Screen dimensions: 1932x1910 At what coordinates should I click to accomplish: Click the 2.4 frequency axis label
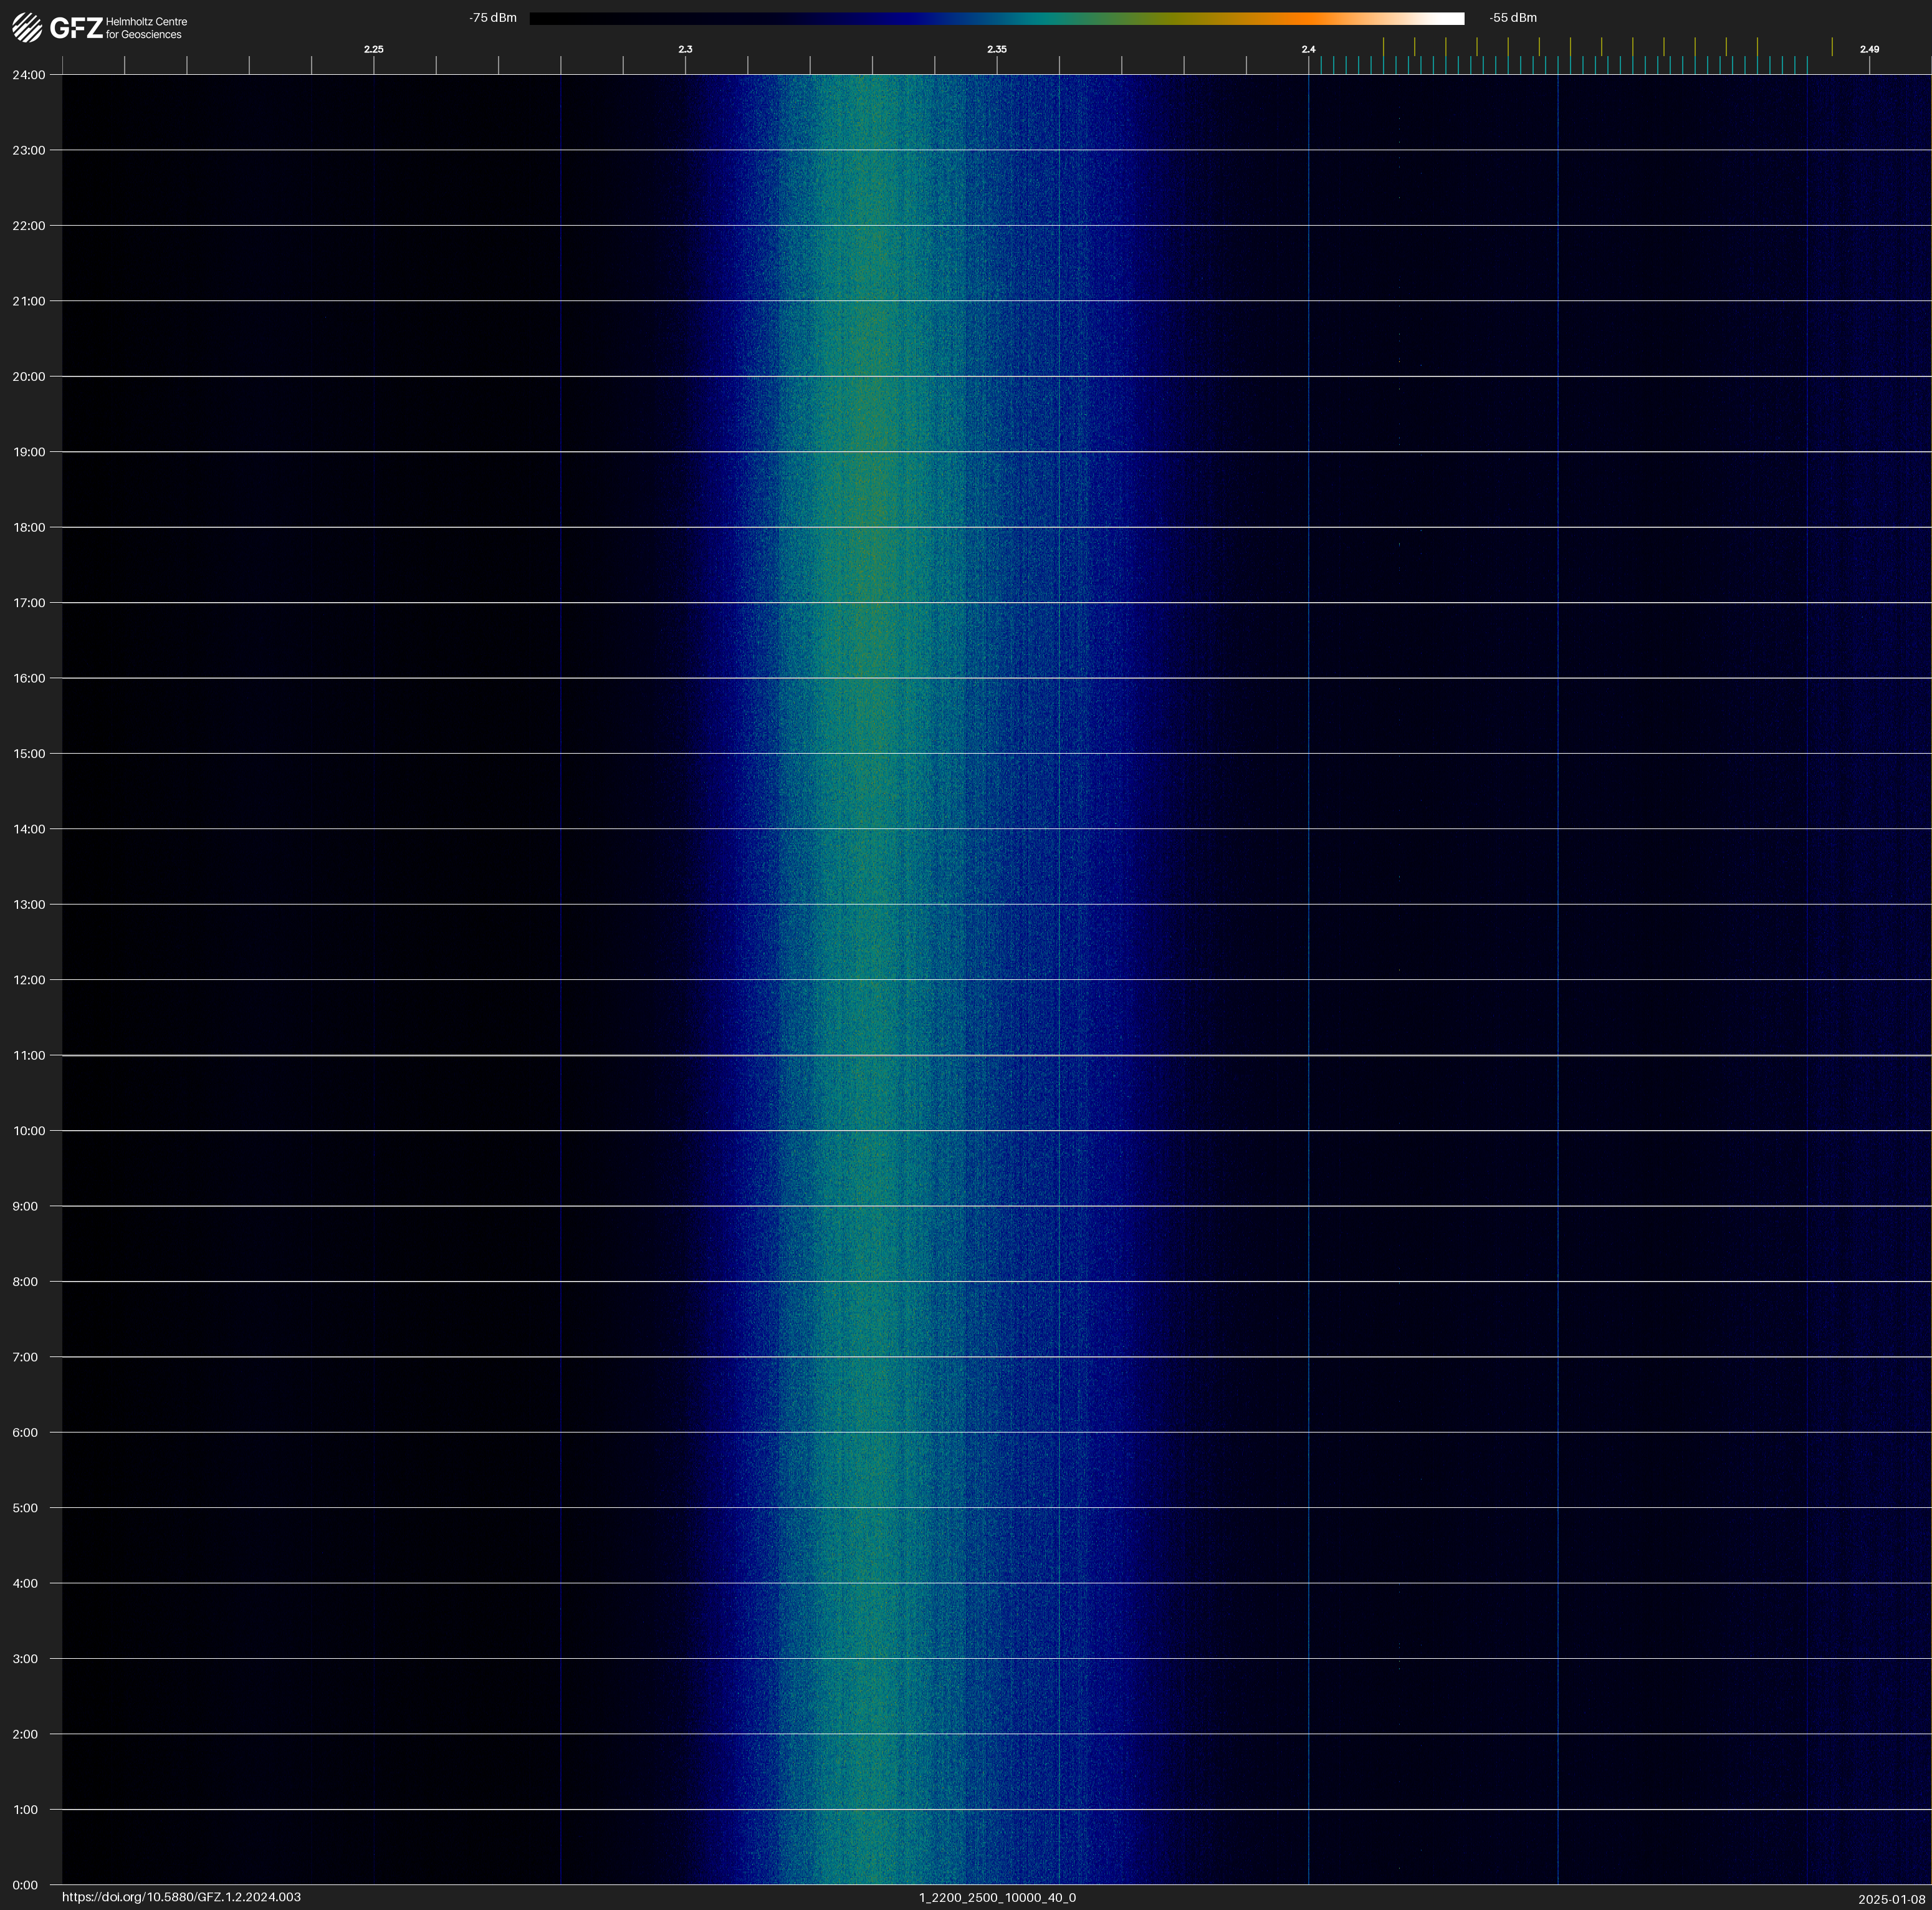click(1308, 49)
